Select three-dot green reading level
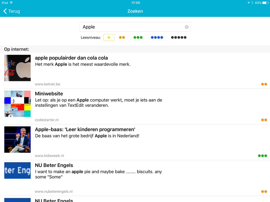Image resolution: width=270 pixels, height=202 pixels. point(138,37)
